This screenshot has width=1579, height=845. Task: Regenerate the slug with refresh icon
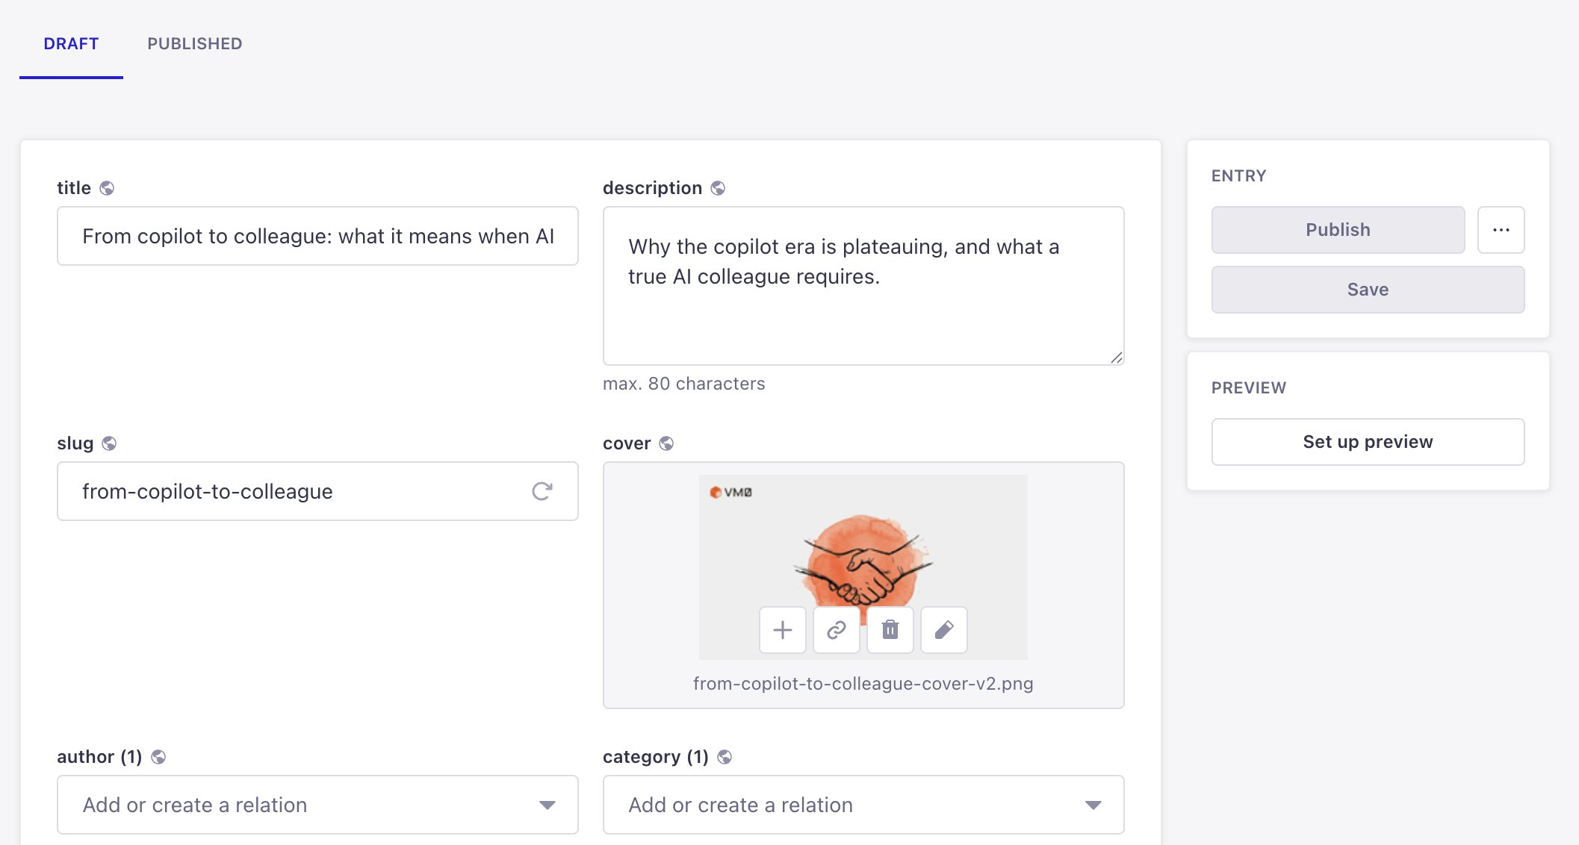point(542,491)
